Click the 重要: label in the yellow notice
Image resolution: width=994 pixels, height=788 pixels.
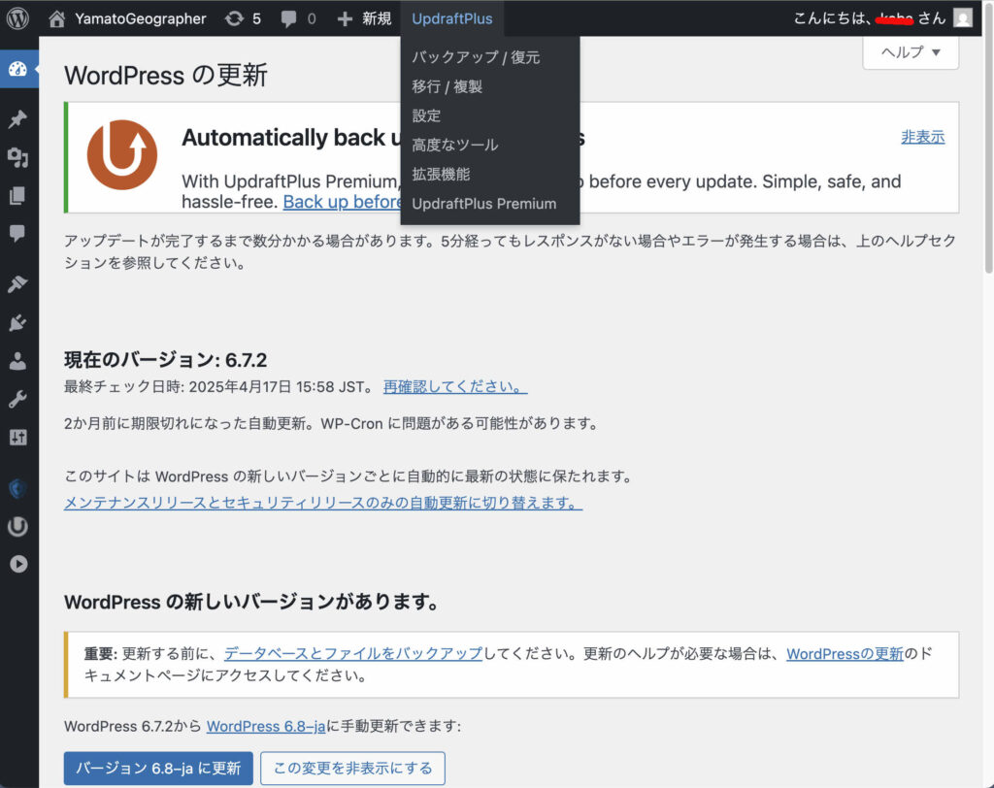(x=101, y=653)
